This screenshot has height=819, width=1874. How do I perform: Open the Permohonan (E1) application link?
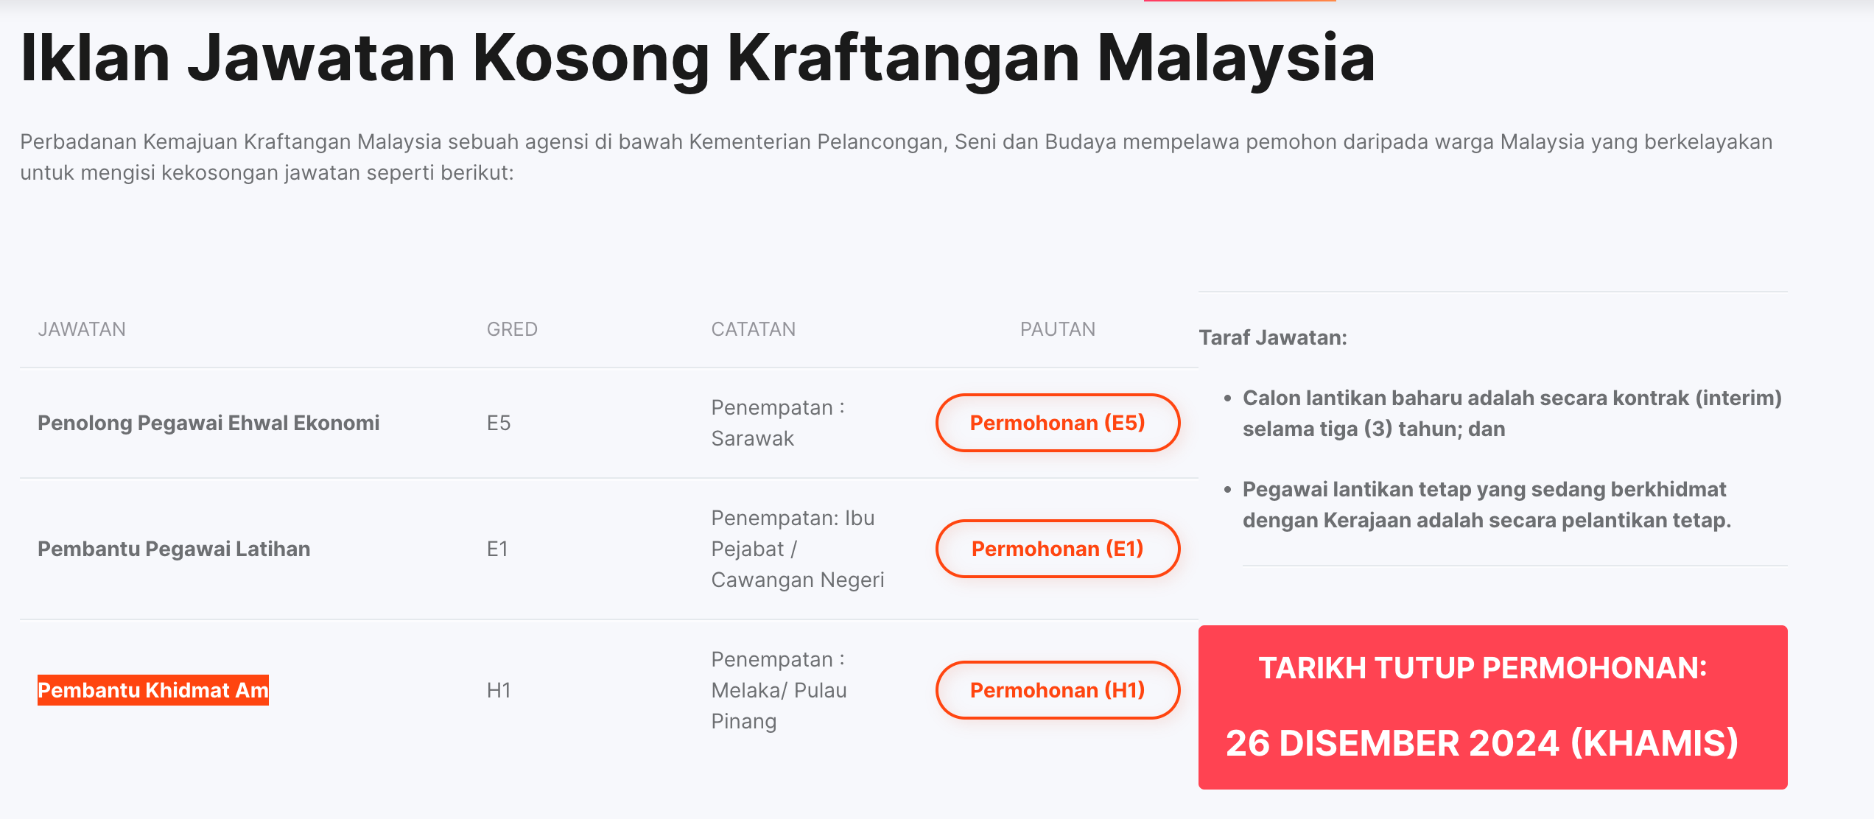pos(1057,549)
